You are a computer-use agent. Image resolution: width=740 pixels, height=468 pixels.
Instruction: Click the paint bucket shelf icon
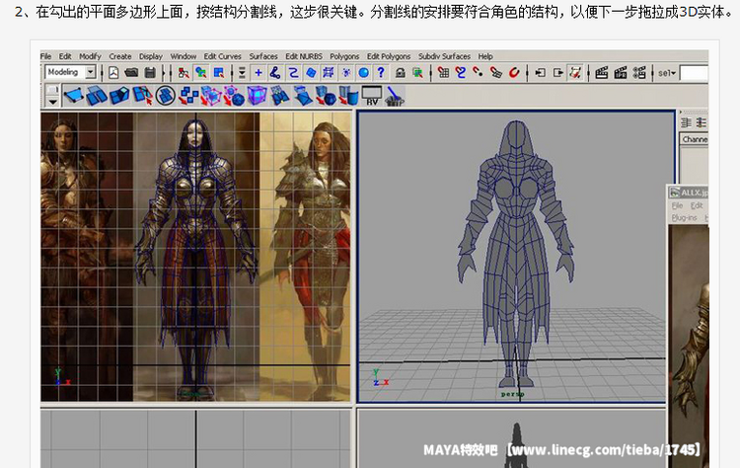[x=395, y=96]
